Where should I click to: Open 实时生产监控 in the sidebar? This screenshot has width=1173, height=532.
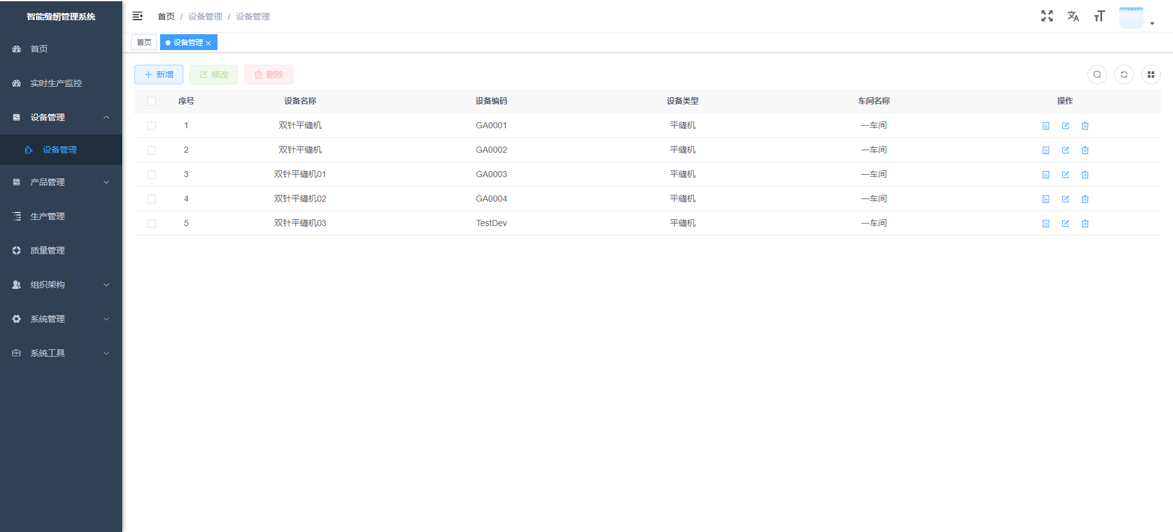coord(56,83)
